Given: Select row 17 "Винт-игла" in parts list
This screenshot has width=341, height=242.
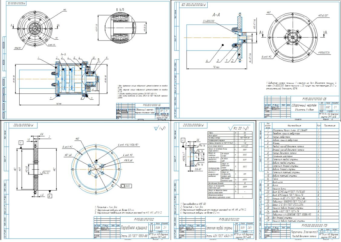Looking at the screenshot, I should coord(301,182).
